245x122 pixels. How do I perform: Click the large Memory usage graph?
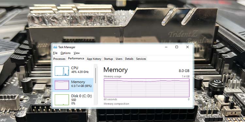click(x=147, y=88)
